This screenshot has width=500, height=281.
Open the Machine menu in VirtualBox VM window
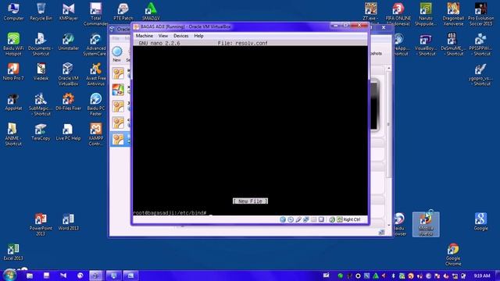[144, 36]
